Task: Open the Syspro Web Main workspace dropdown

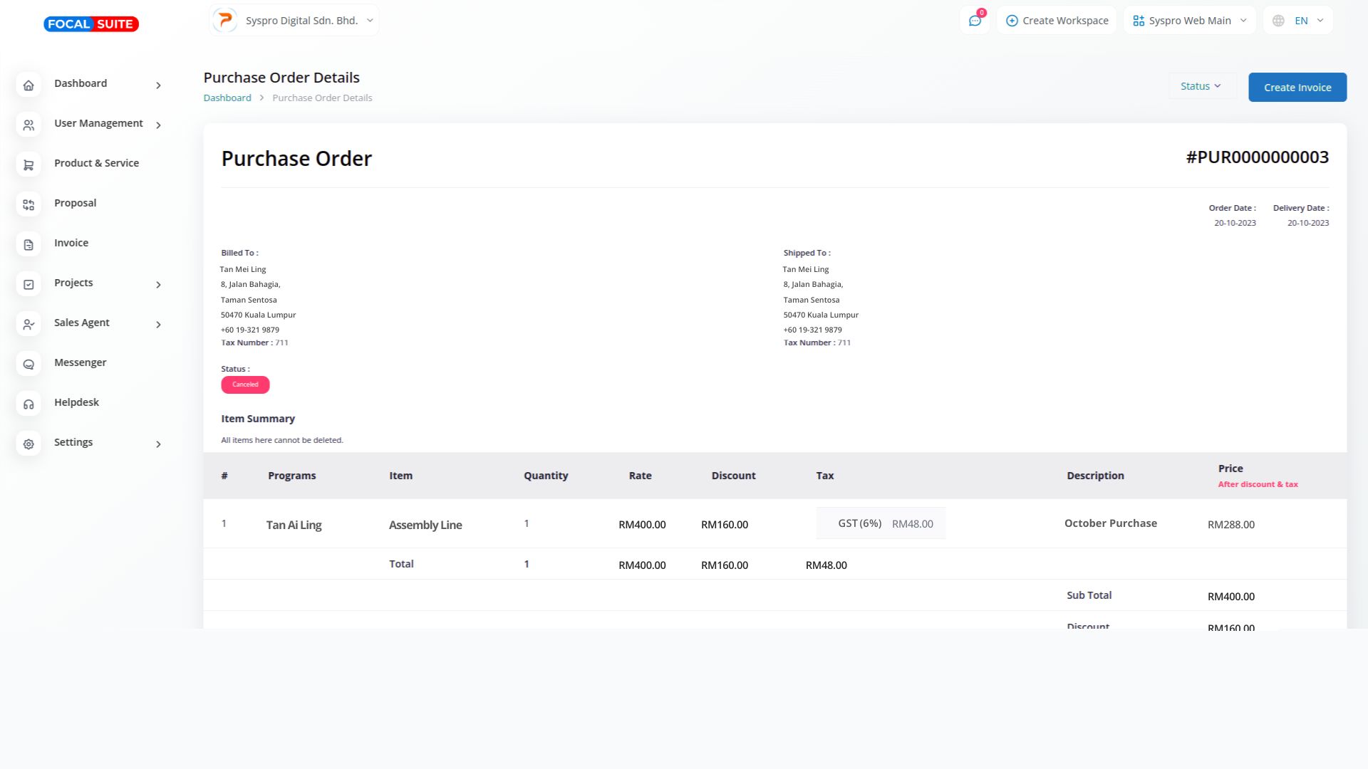Action: (1189, 21)
